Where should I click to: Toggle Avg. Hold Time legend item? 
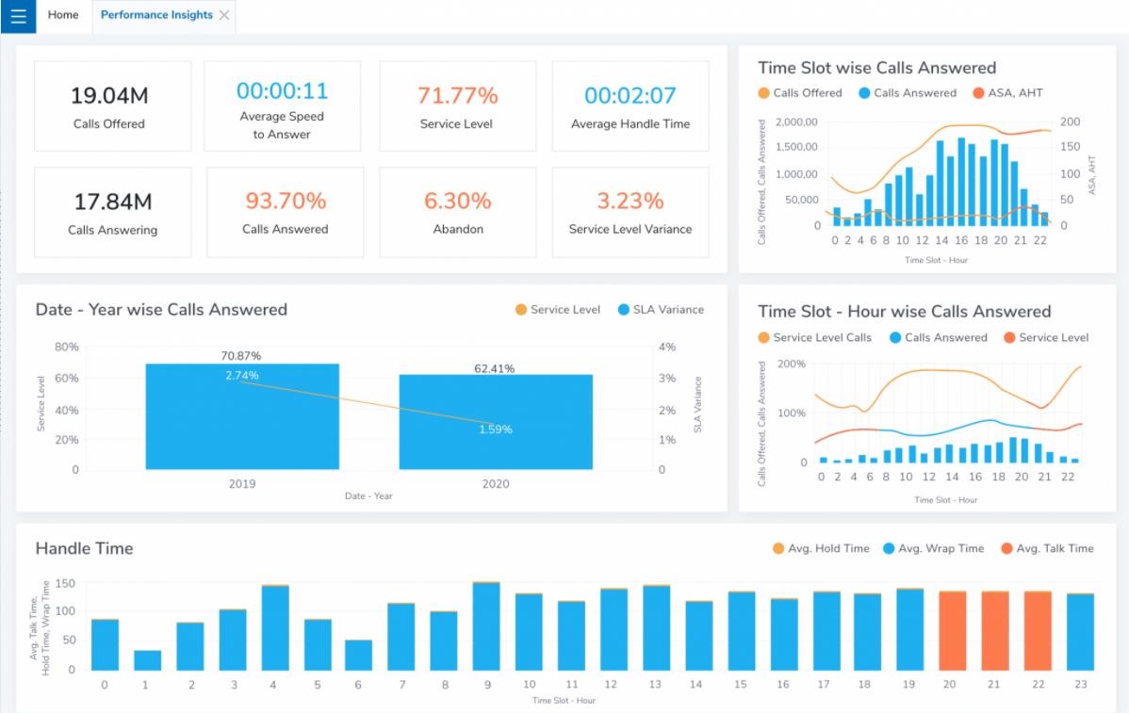pos(820,548)
